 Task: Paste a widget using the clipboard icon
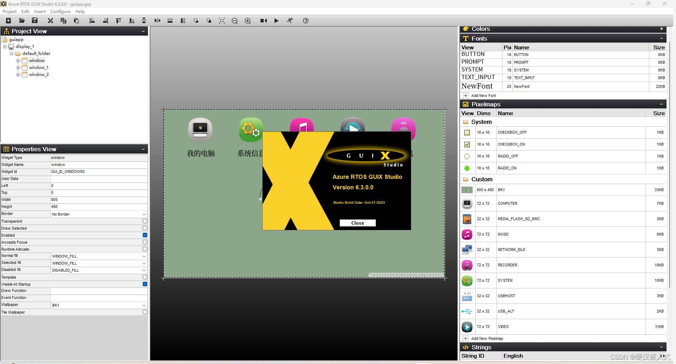[x=76, y=21]
